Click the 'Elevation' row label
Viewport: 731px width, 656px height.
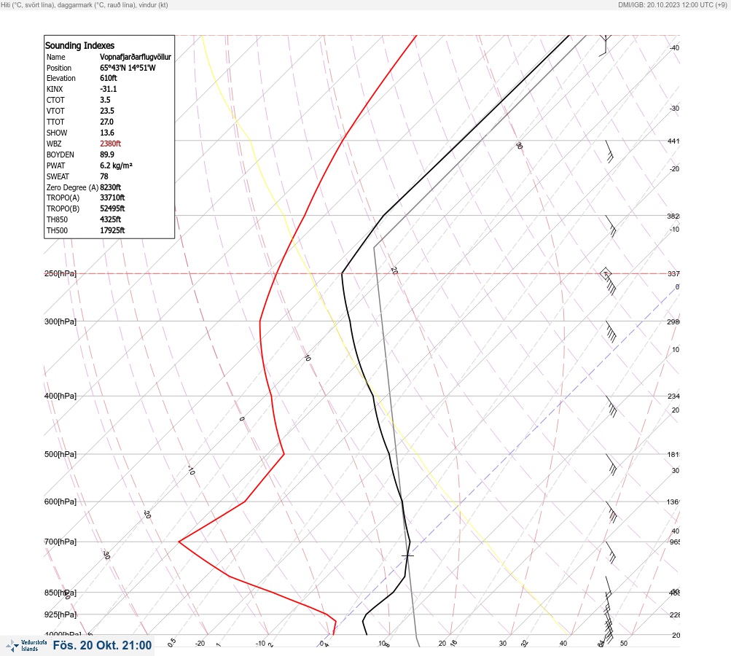(x=61, y=78)
